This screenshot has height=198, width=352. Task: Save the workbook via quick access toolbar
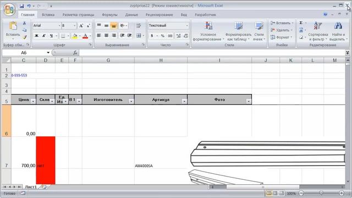click(x=22, y=6)
